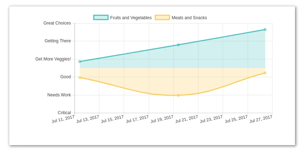Click the middle yellow Meats and Snacks data point

(x=178, y=95)
